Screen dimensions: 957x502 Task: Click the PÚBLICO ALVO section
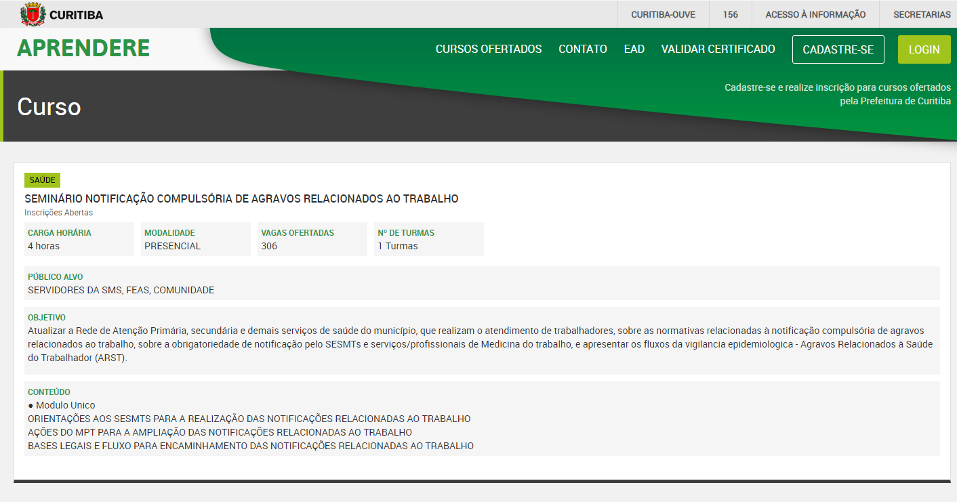pyautogui.click(x=481, y=283)
